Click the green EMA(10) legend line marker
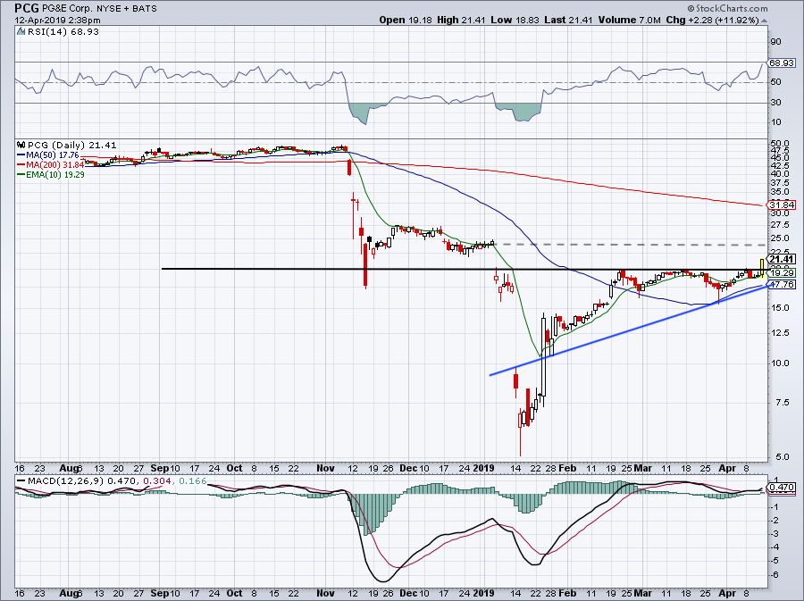Screen dimensions: 804x601 21,175
